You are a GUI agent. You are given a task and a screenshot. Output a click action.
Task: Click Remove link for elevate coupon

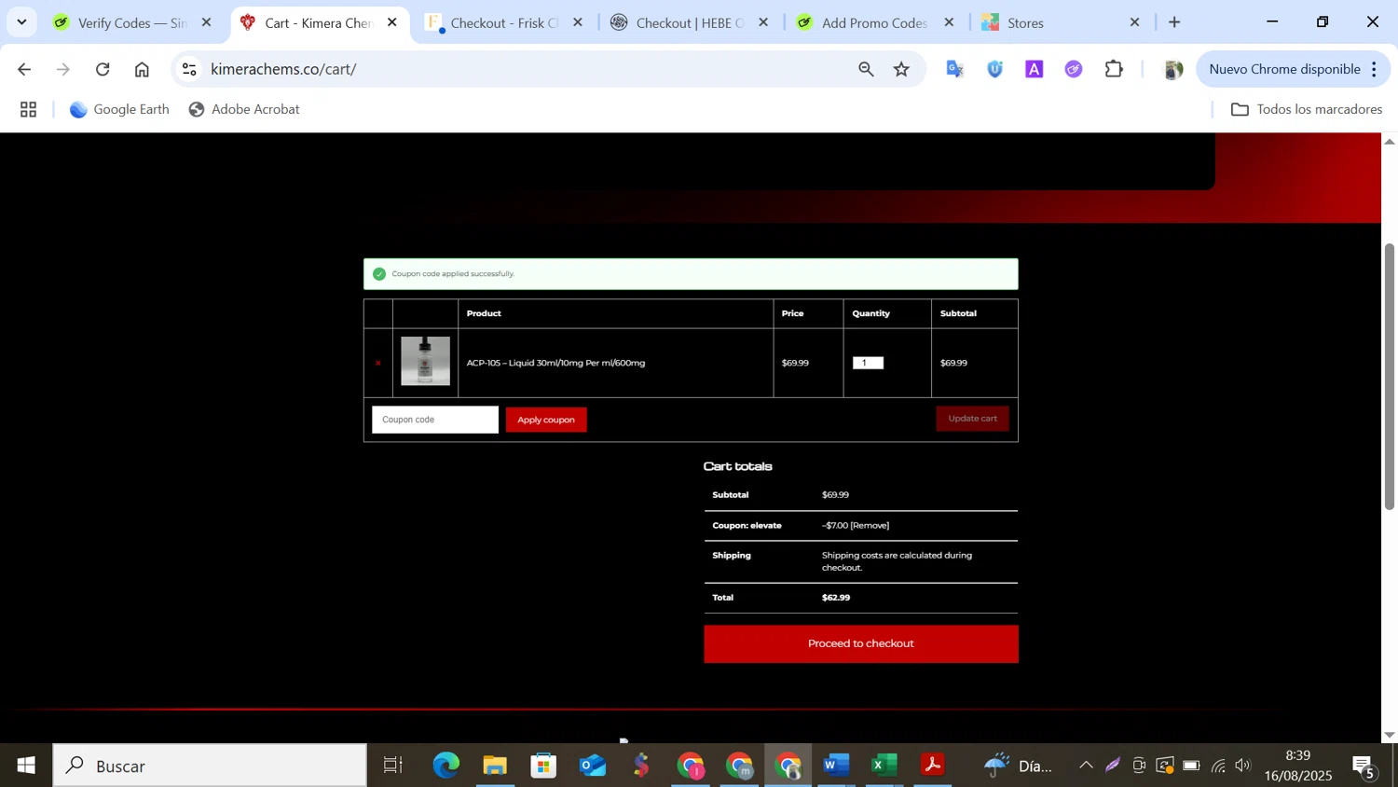870,525
